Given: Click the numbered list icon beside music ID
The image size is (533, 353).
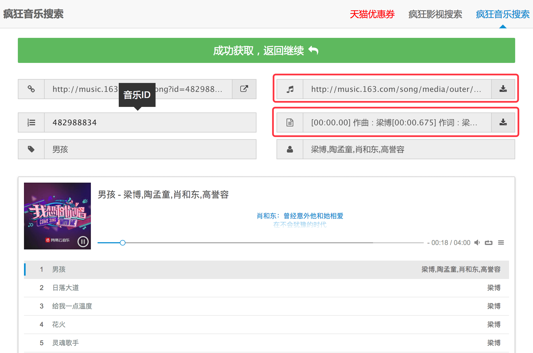Looking at the screenshot, I should [x=31, y=122].
